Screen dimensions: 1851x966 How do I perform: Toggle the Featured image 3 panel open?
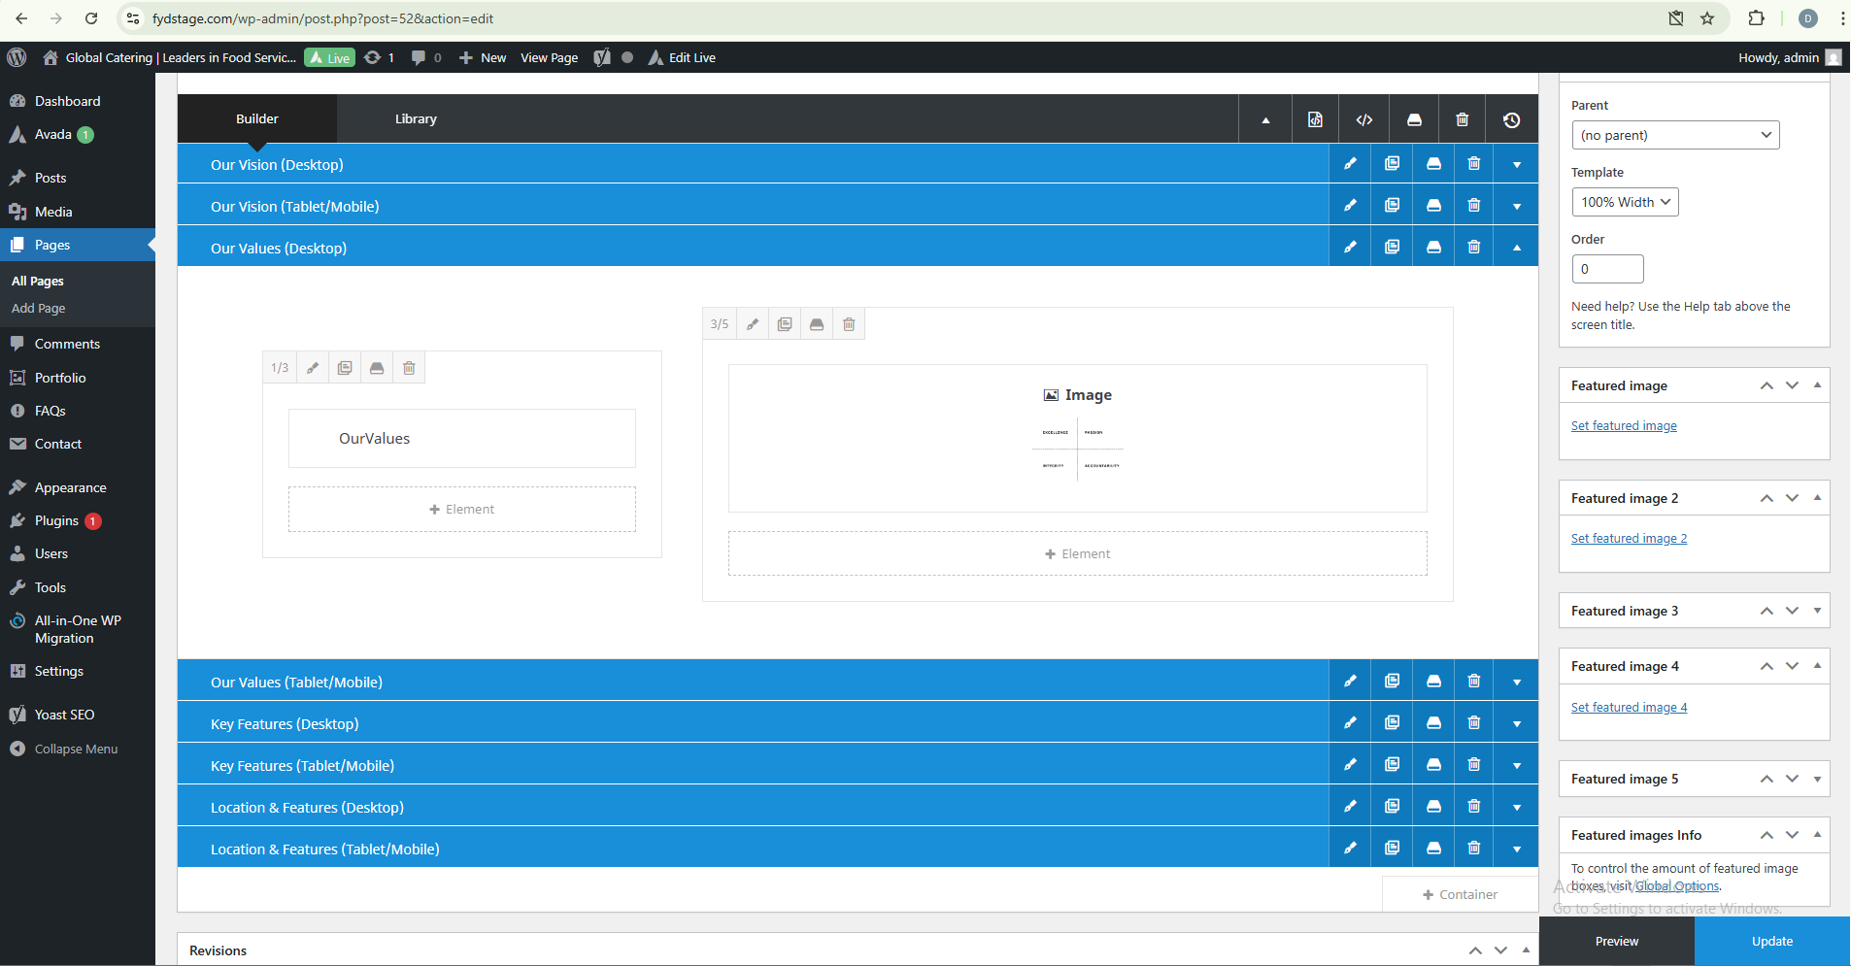coord(1817,611)
